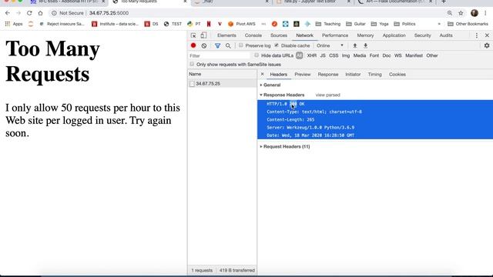Close the request details pane
The height and width of the screenshot is (277, 493).
pyautogui.click(x=262, y=75)
